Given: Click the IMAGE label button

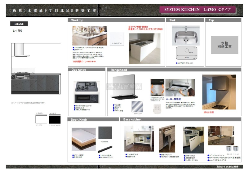Looking at the screenshot, I should pos(19,24).
